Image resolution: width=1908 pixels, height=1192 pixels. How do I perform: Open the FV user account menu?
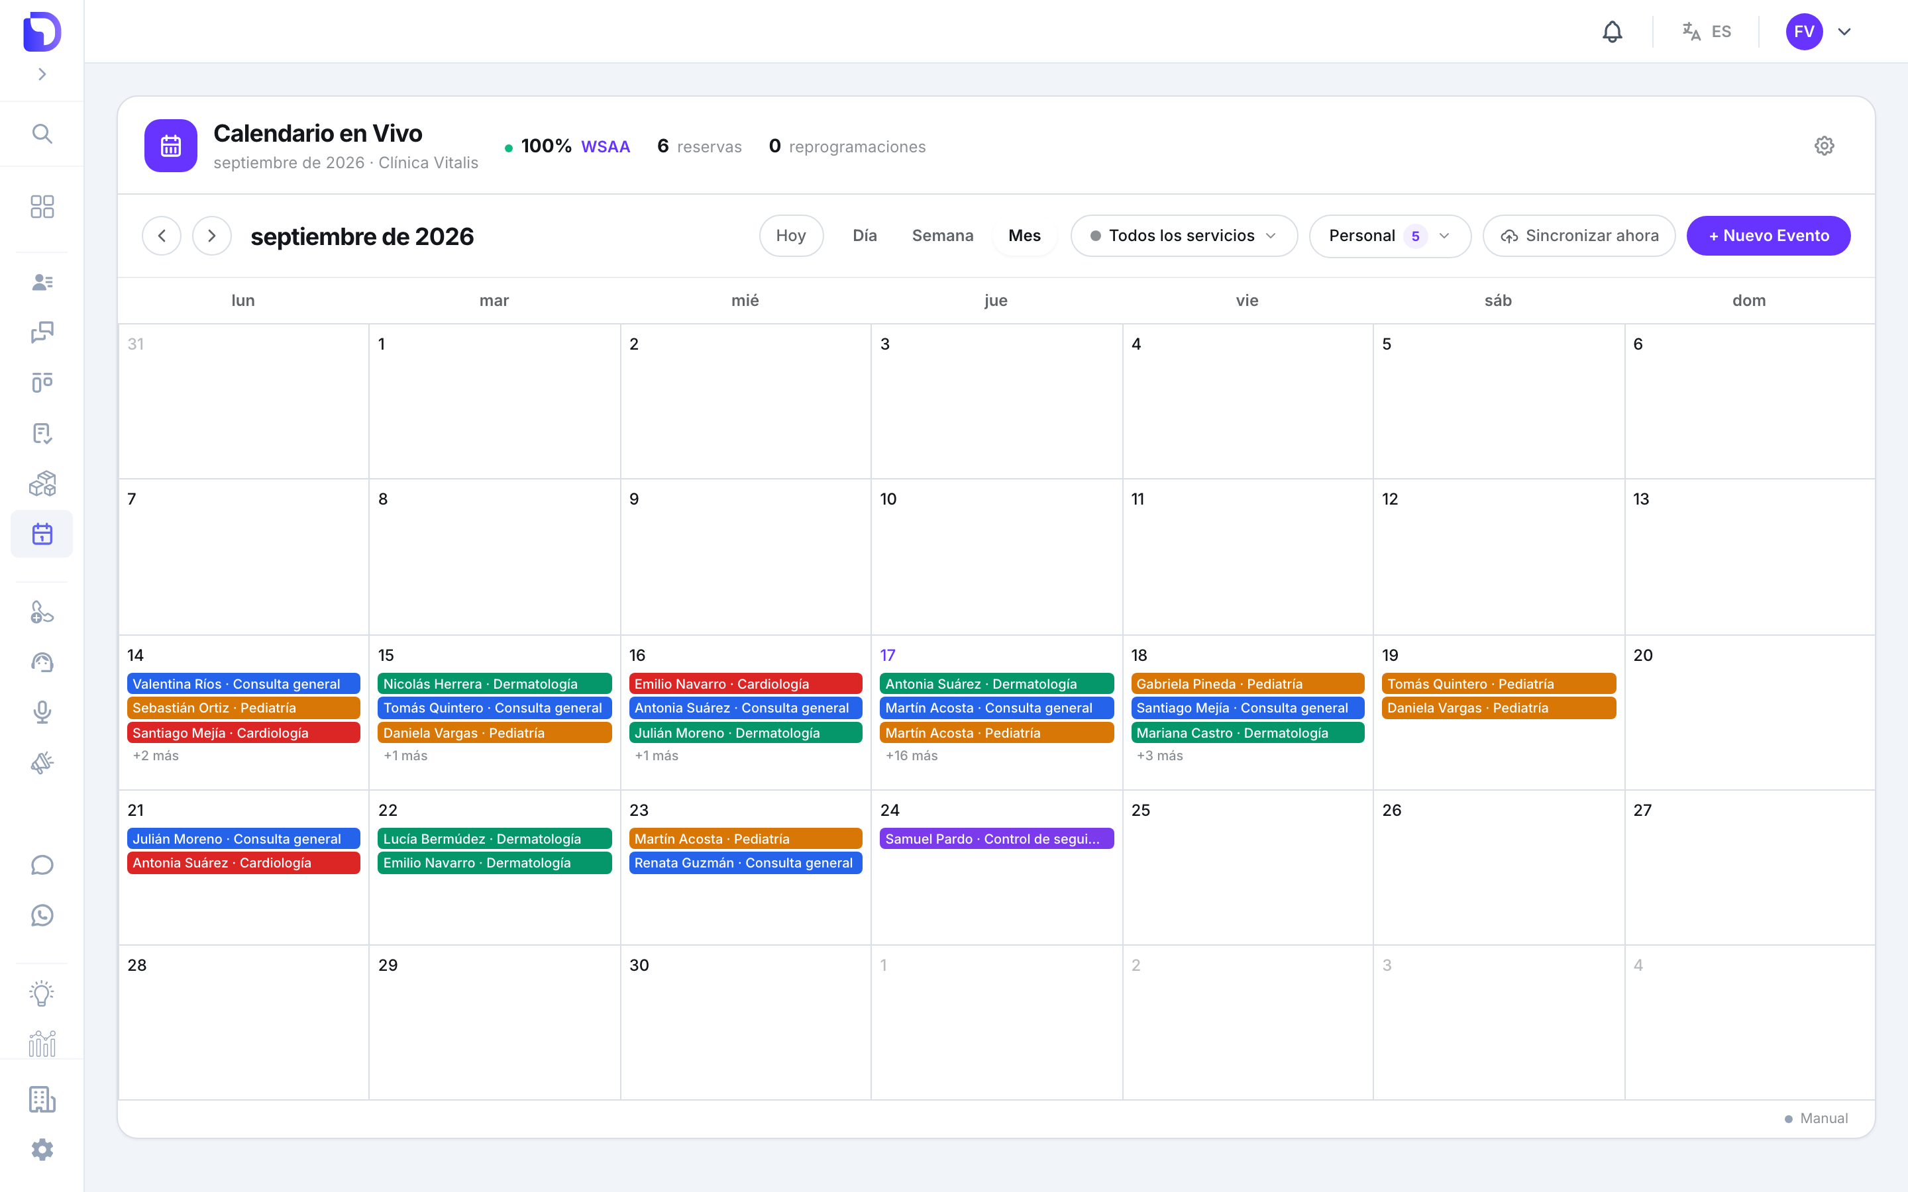click(1818, 32)
